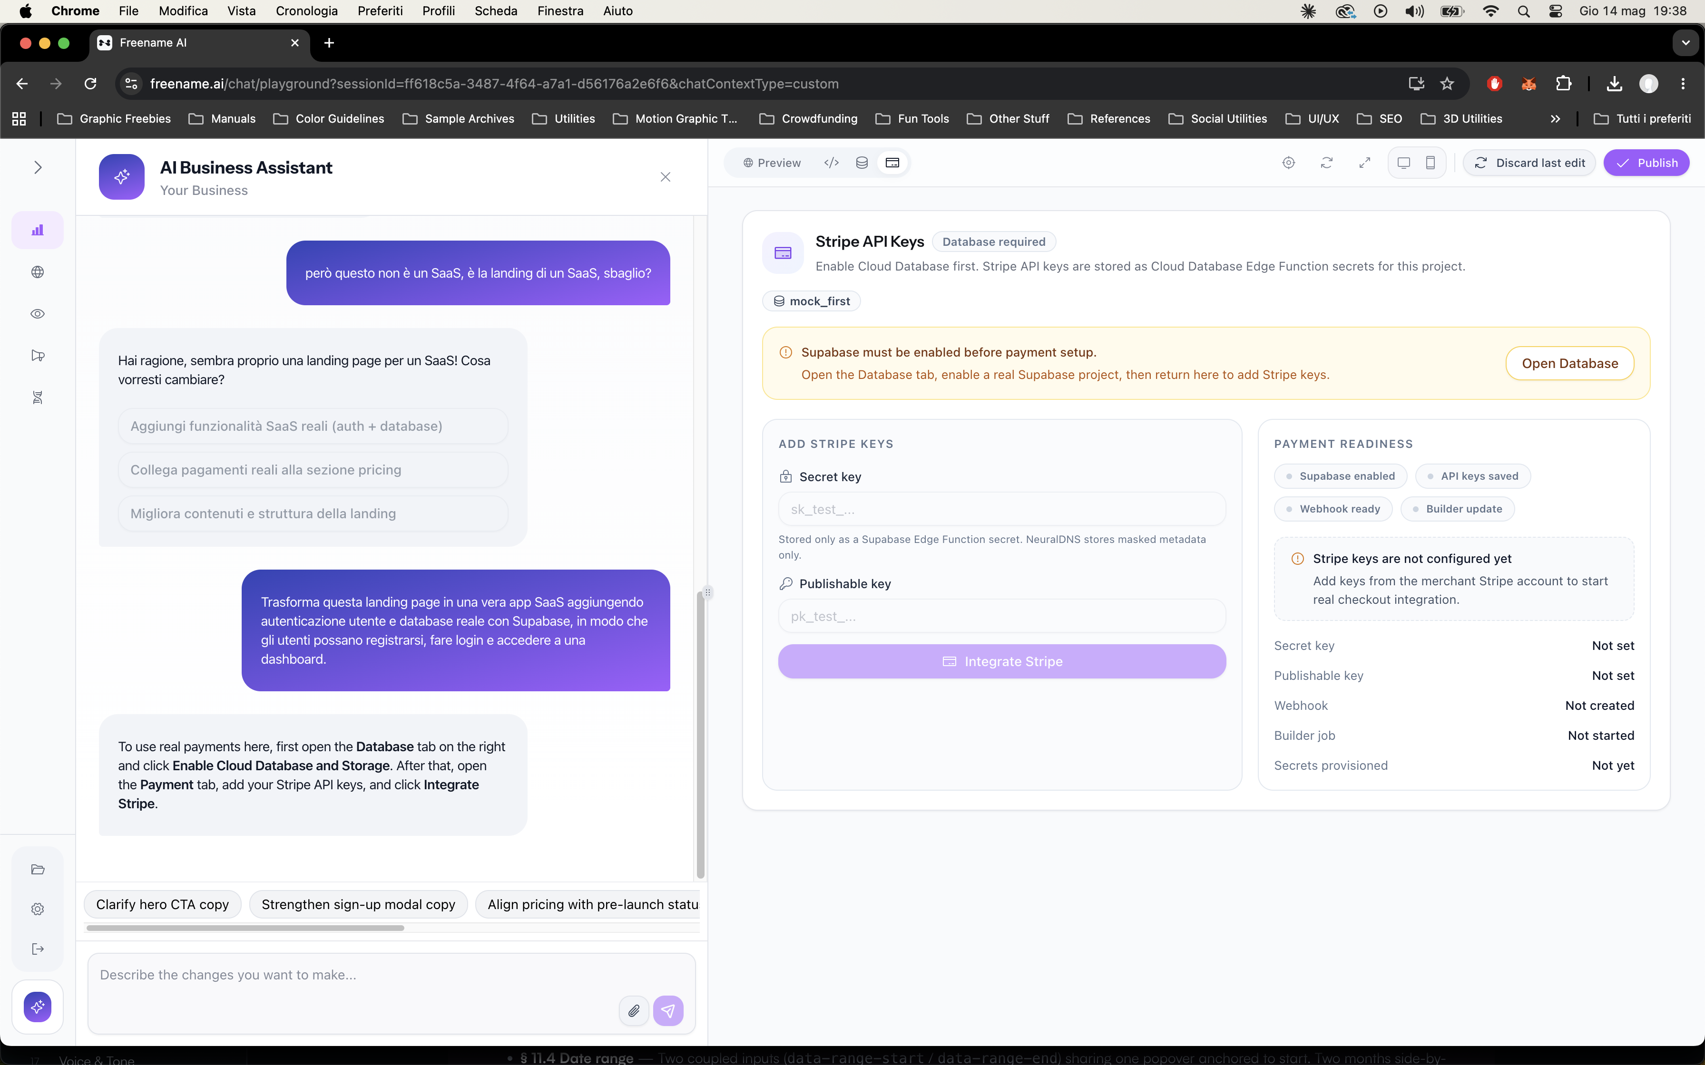The height and width of the screenshot is (1065, 1705).
Task: Focus the Secret key input field
Action: pos(1002,509)
